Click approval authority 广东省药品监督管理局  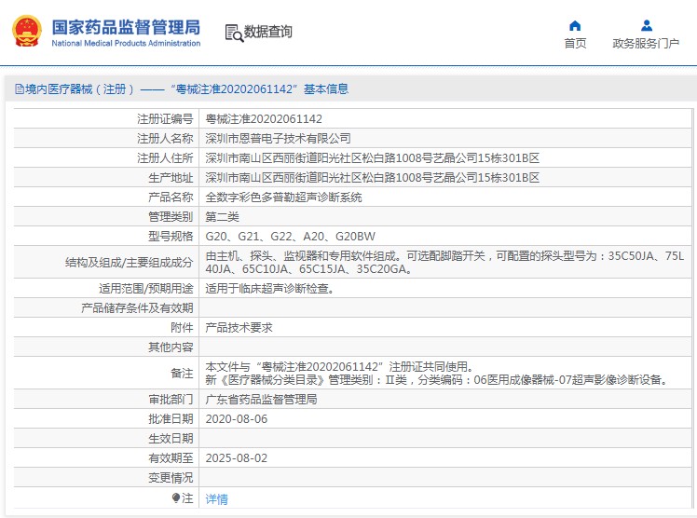[x=261, y=399]
